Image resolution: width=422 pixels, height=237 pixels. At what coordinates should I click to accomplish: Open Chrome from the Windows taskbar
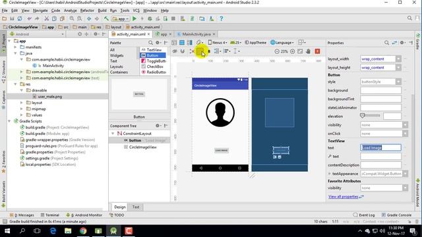tap(83, 231)
